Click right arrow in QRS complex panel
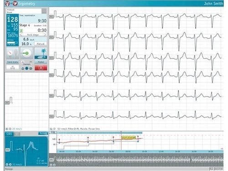Image resolution: width=228 pixels, height=171 pixels. point(10,164)
